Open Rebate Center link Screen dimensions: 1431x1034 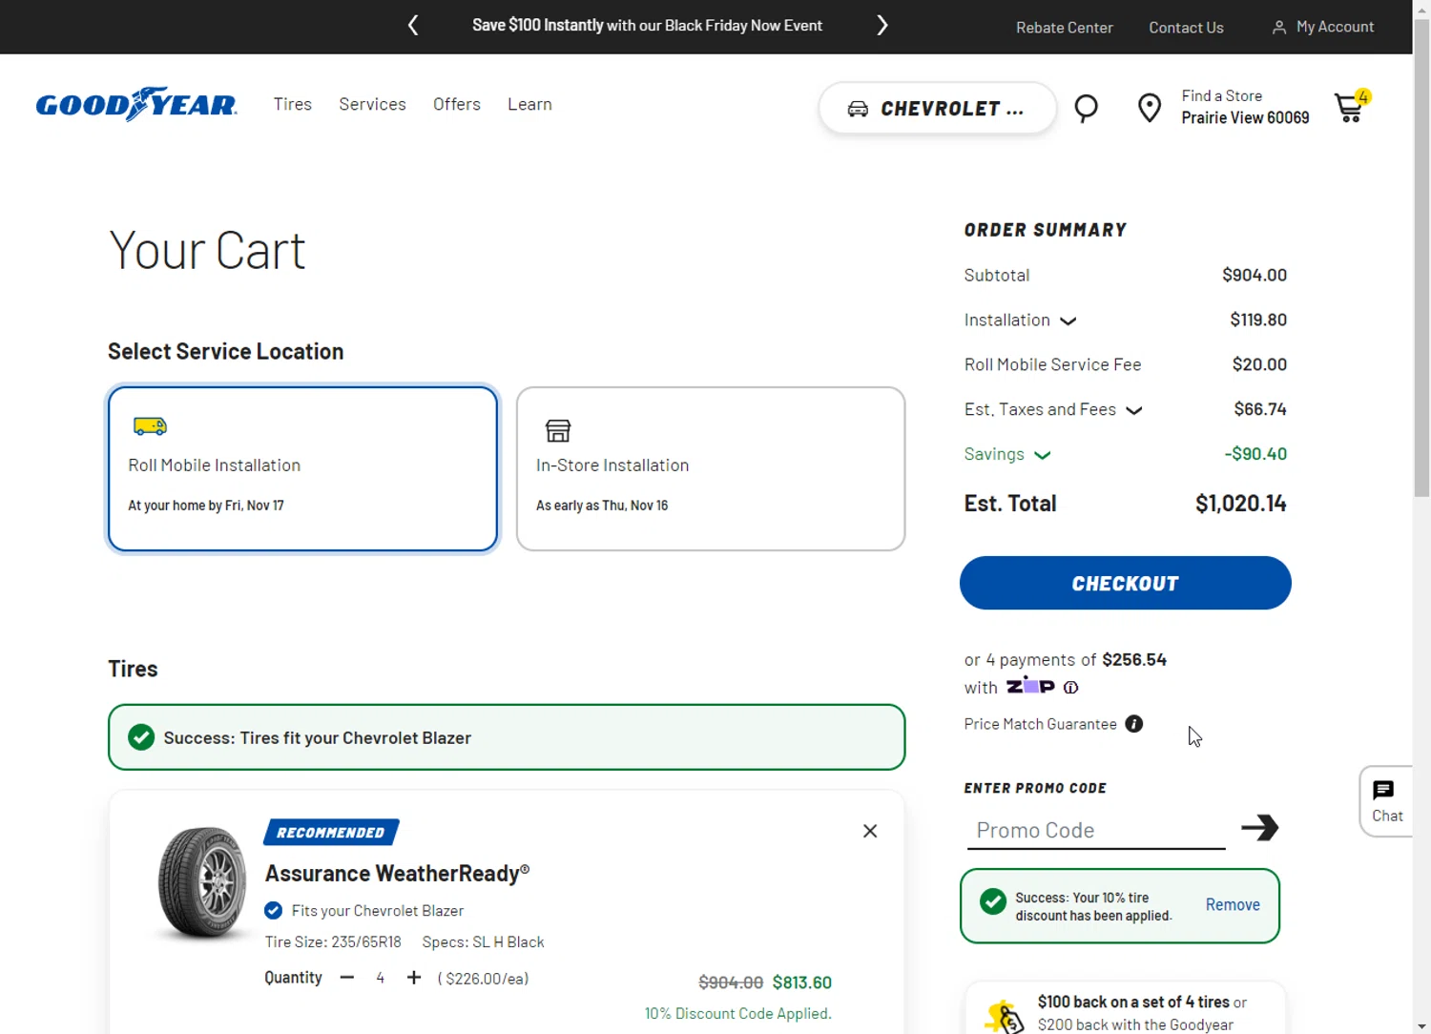coord(1065,28)
